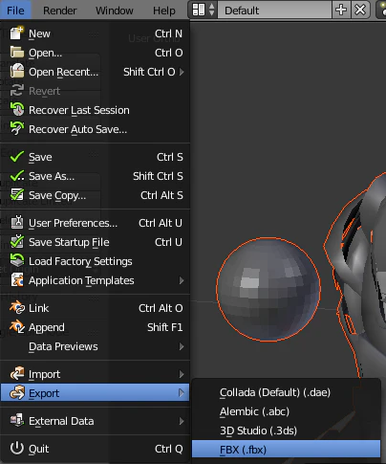Click the screen layout browse icon
Viewport: 386px width, 464px height.
199,10
